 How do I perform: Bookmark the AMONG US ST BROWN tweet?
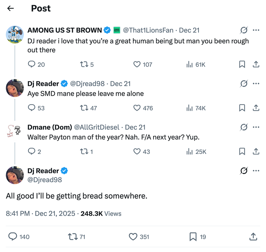tap(242, 64)
